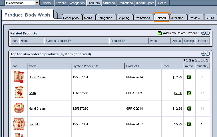This screenshot has width=217, height=137.
Task: Toggle Active checkbox for Soap
Action: coord(189,93)
